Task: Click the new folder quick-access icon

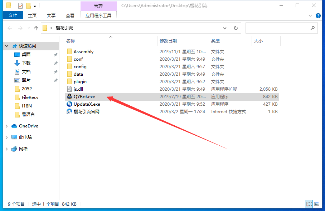Action: pos(28,6)
